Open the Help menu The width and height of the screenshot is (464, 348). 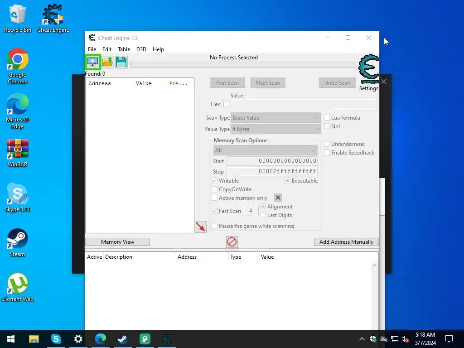158,49
